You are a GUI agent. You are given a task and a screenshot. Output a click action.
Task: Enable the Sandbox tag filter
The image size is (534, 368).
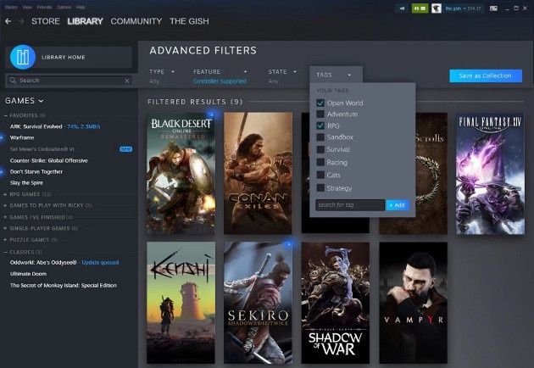(320, 137)
